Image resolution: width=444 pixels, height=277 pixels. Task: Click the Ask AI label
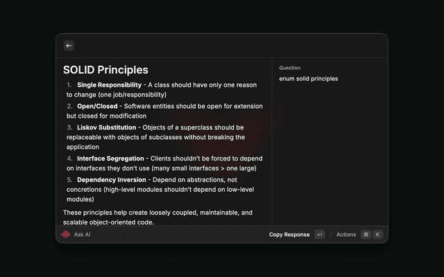tap(83, 235)
